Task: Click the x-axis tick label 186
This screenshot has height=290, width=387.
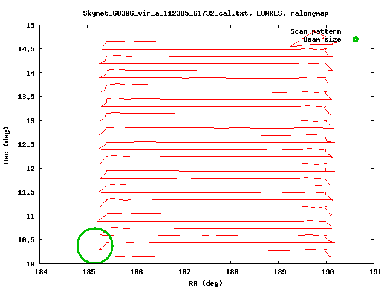Action: [137, 272]
